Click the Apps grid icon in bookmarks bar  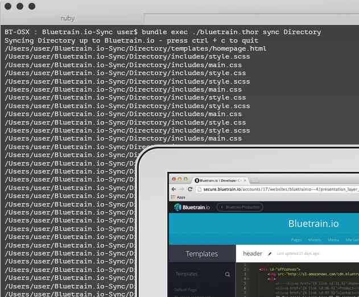tap(173, 197)
